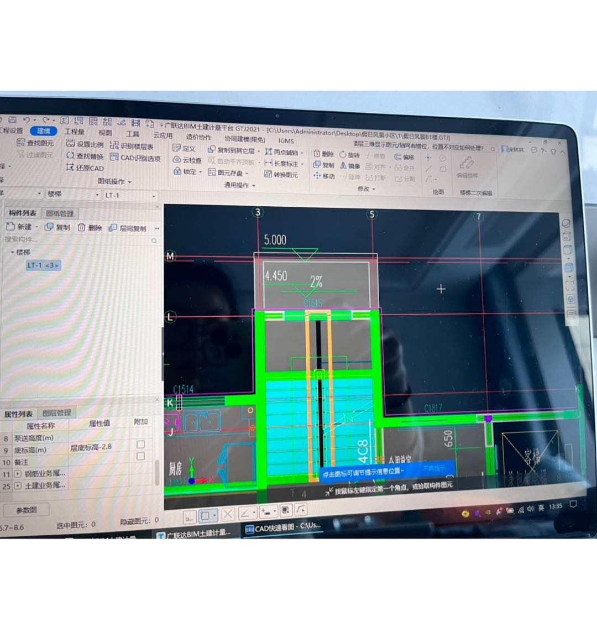This screenshot has width=597, height=622.
Task: Click the taskbar volume icon
Action: [x=531, y=509]
